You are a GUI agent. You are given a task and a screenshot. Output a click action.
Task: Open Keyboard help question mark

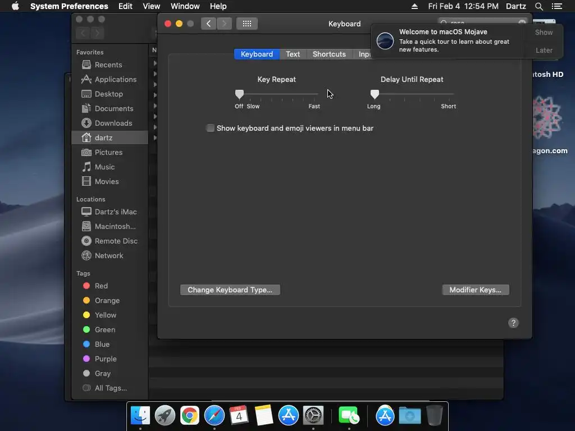(x=513, y=323)
